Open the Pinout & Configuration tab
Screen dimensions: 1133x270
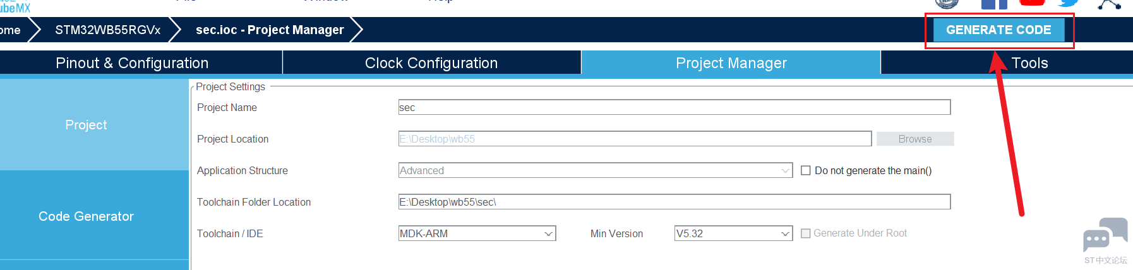point(132,63)
